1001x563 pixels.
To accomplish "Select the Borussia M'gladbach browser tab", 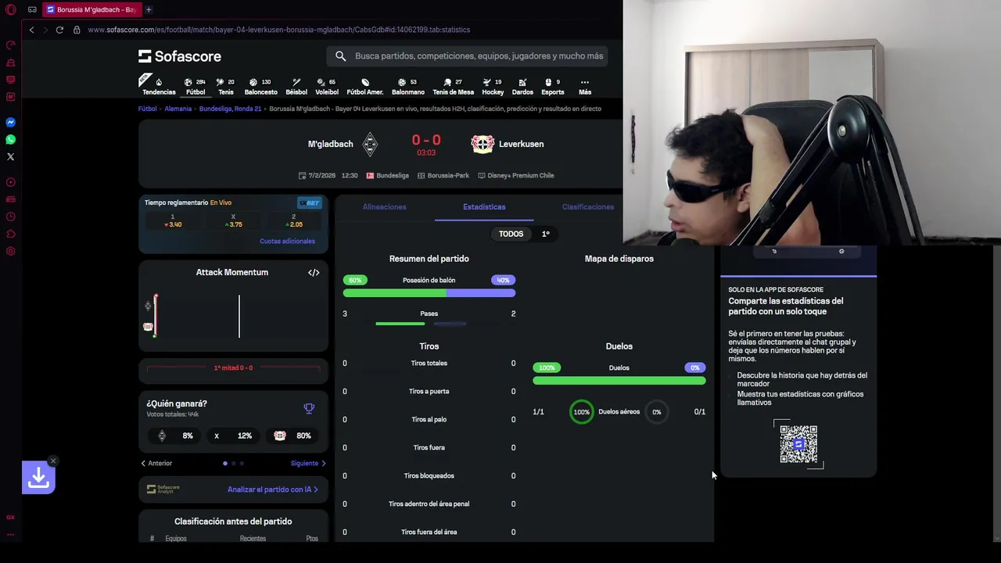I will 91,9.
